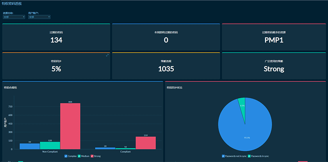Click the 密码同步状态 chart title

click(175, 88)
